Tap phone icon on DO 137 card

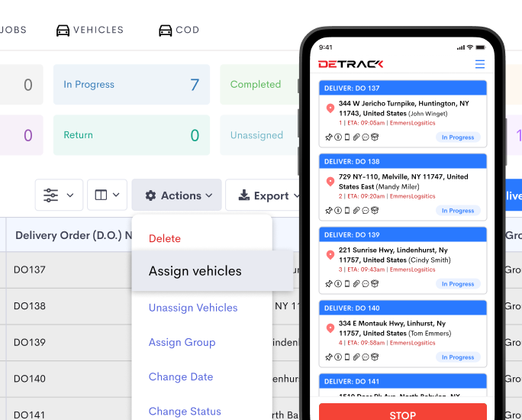(347, 137)
